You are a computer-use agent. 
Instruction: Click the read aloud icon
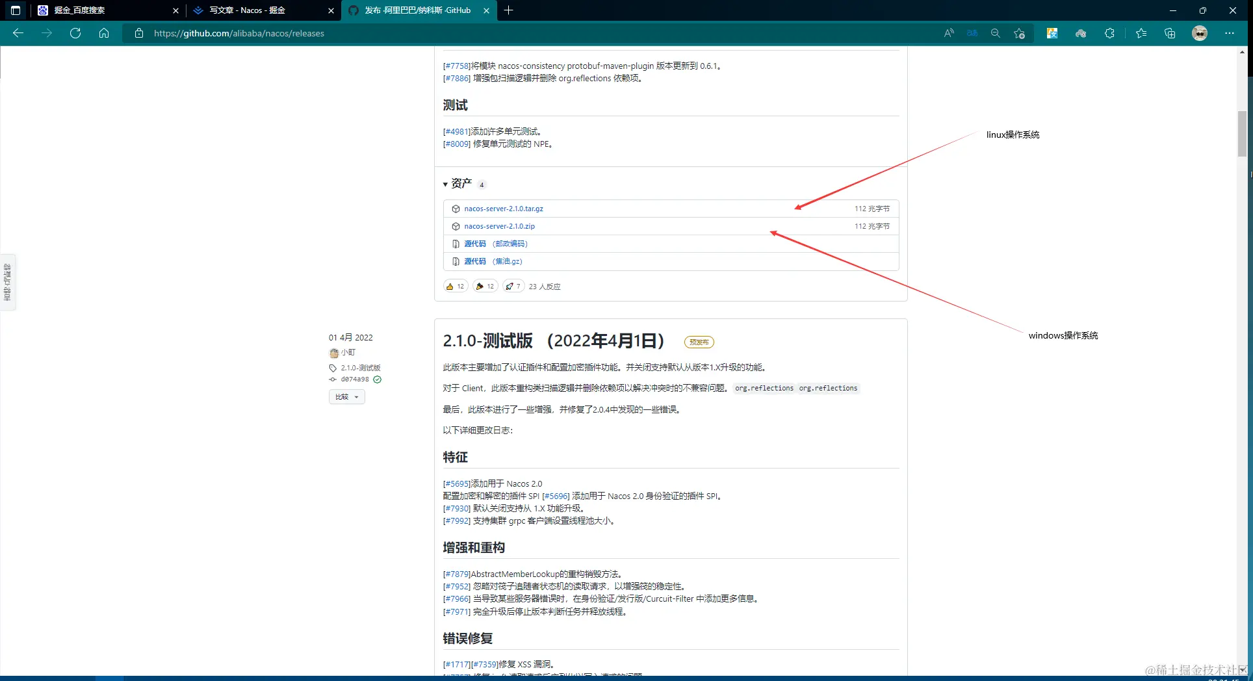click(x=949, y=33)
